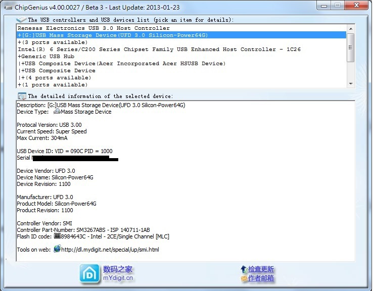Click the Max Current: 304mA line

(42, 138)
